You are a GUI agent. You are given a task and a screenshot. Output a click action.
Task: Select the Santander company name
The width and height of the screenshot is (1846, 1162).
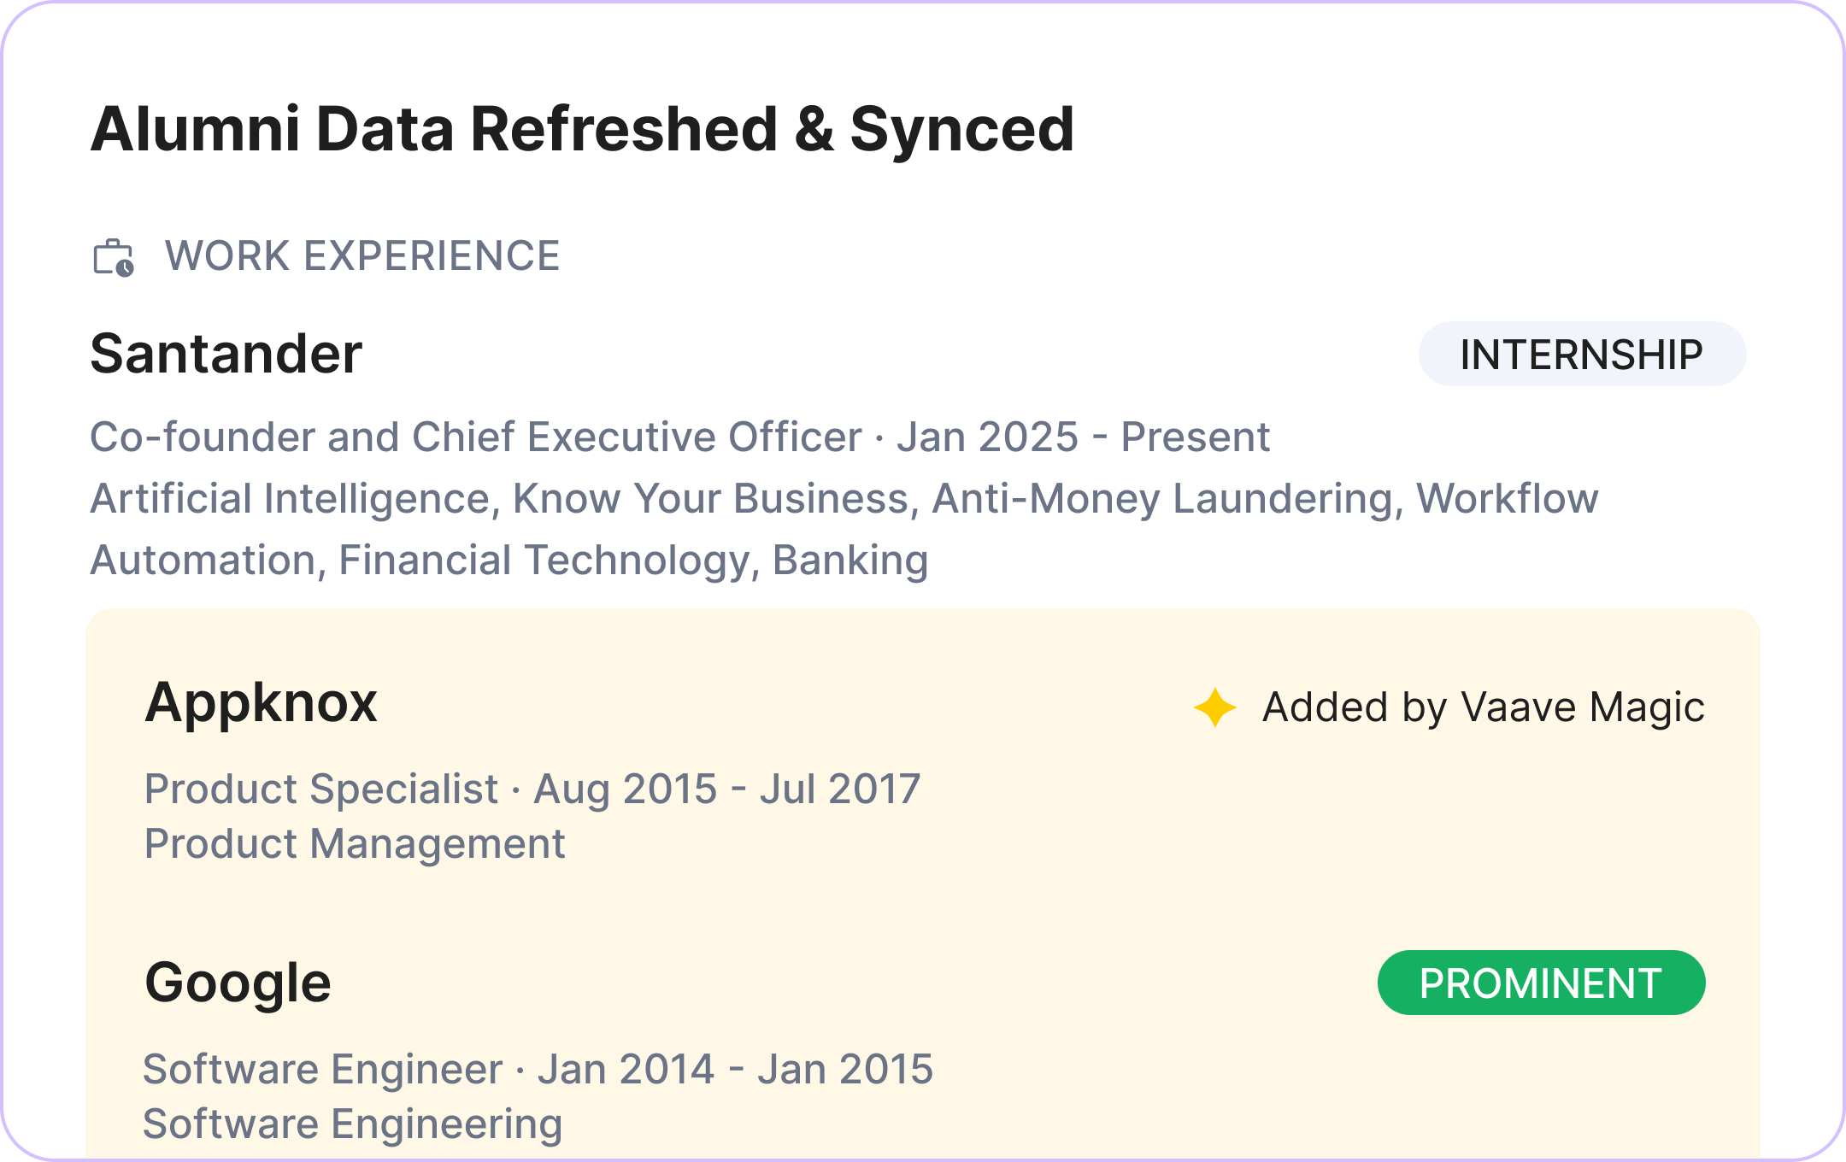(x=226, y=354)
